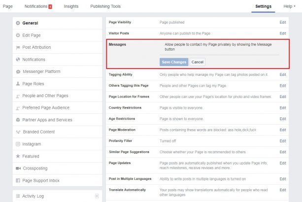Go to Publishing Tools tab
302x202 pixels.
point(105,6)
